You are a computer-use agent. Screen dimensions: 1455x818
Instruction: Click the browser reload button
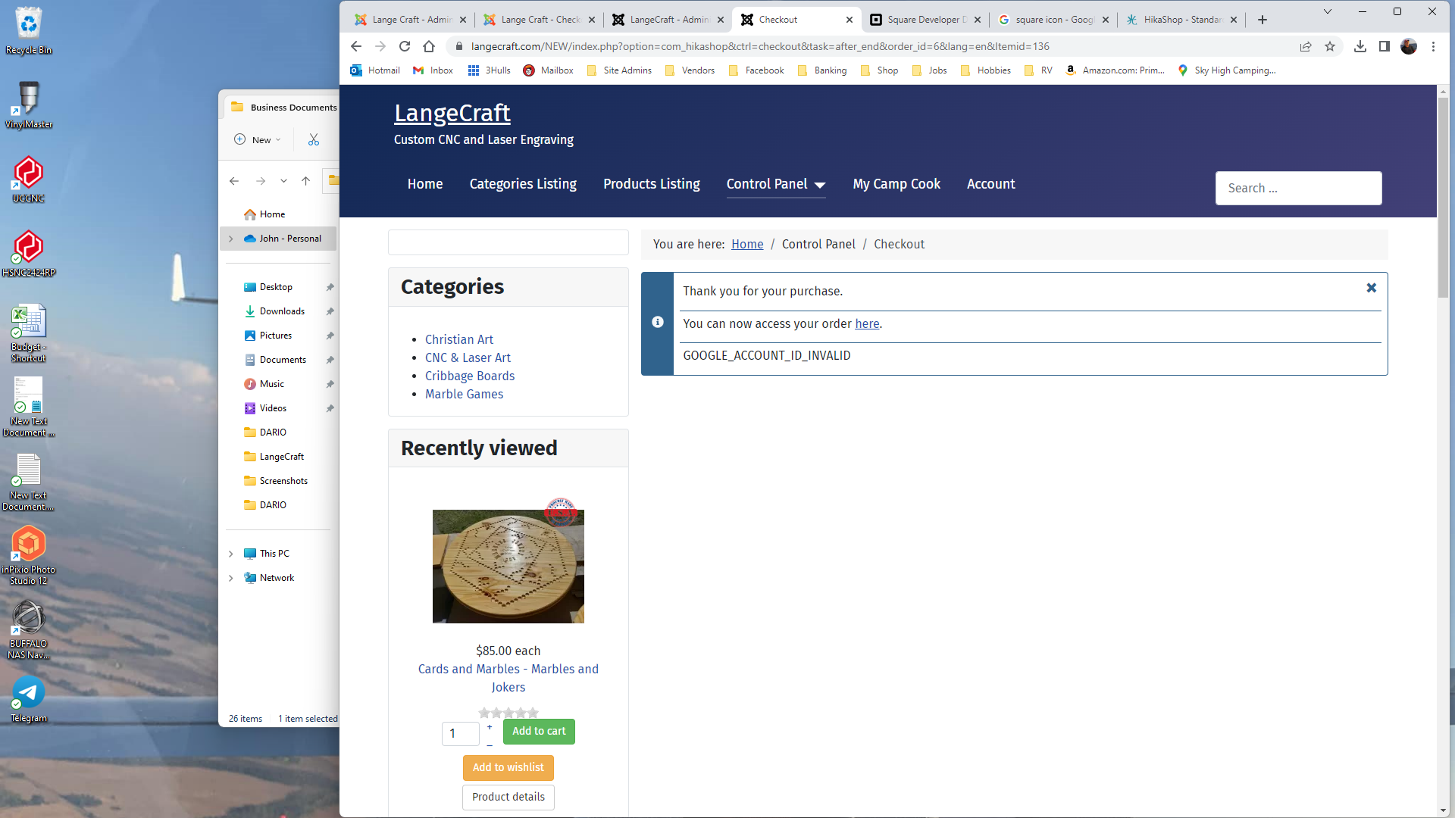[405, 46]
